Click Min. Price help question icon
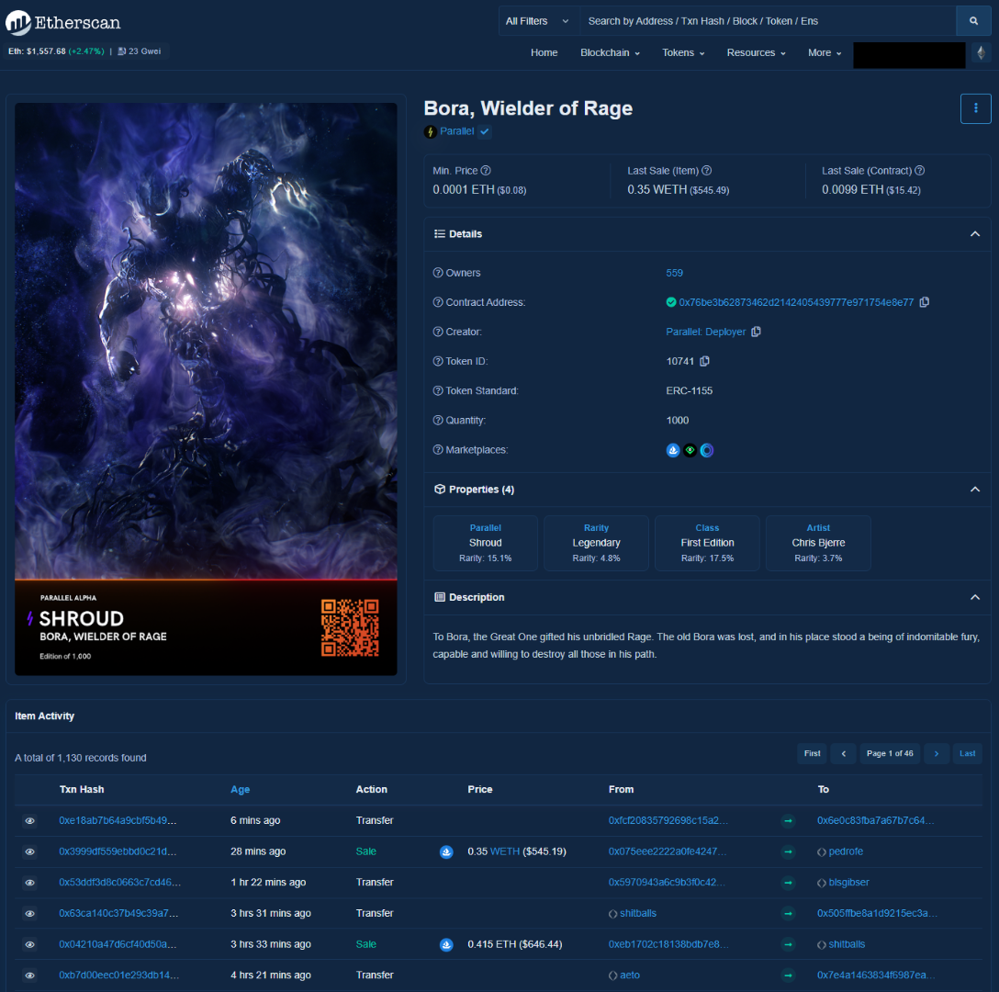Screen dimensions: 999x992 (486, 171)
